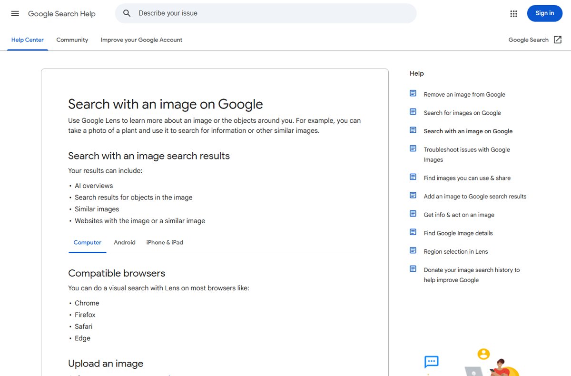This screenshot has height=376, width=571.
Task: Select the iPhone & iPad tab
Action: tap(165, 243)
